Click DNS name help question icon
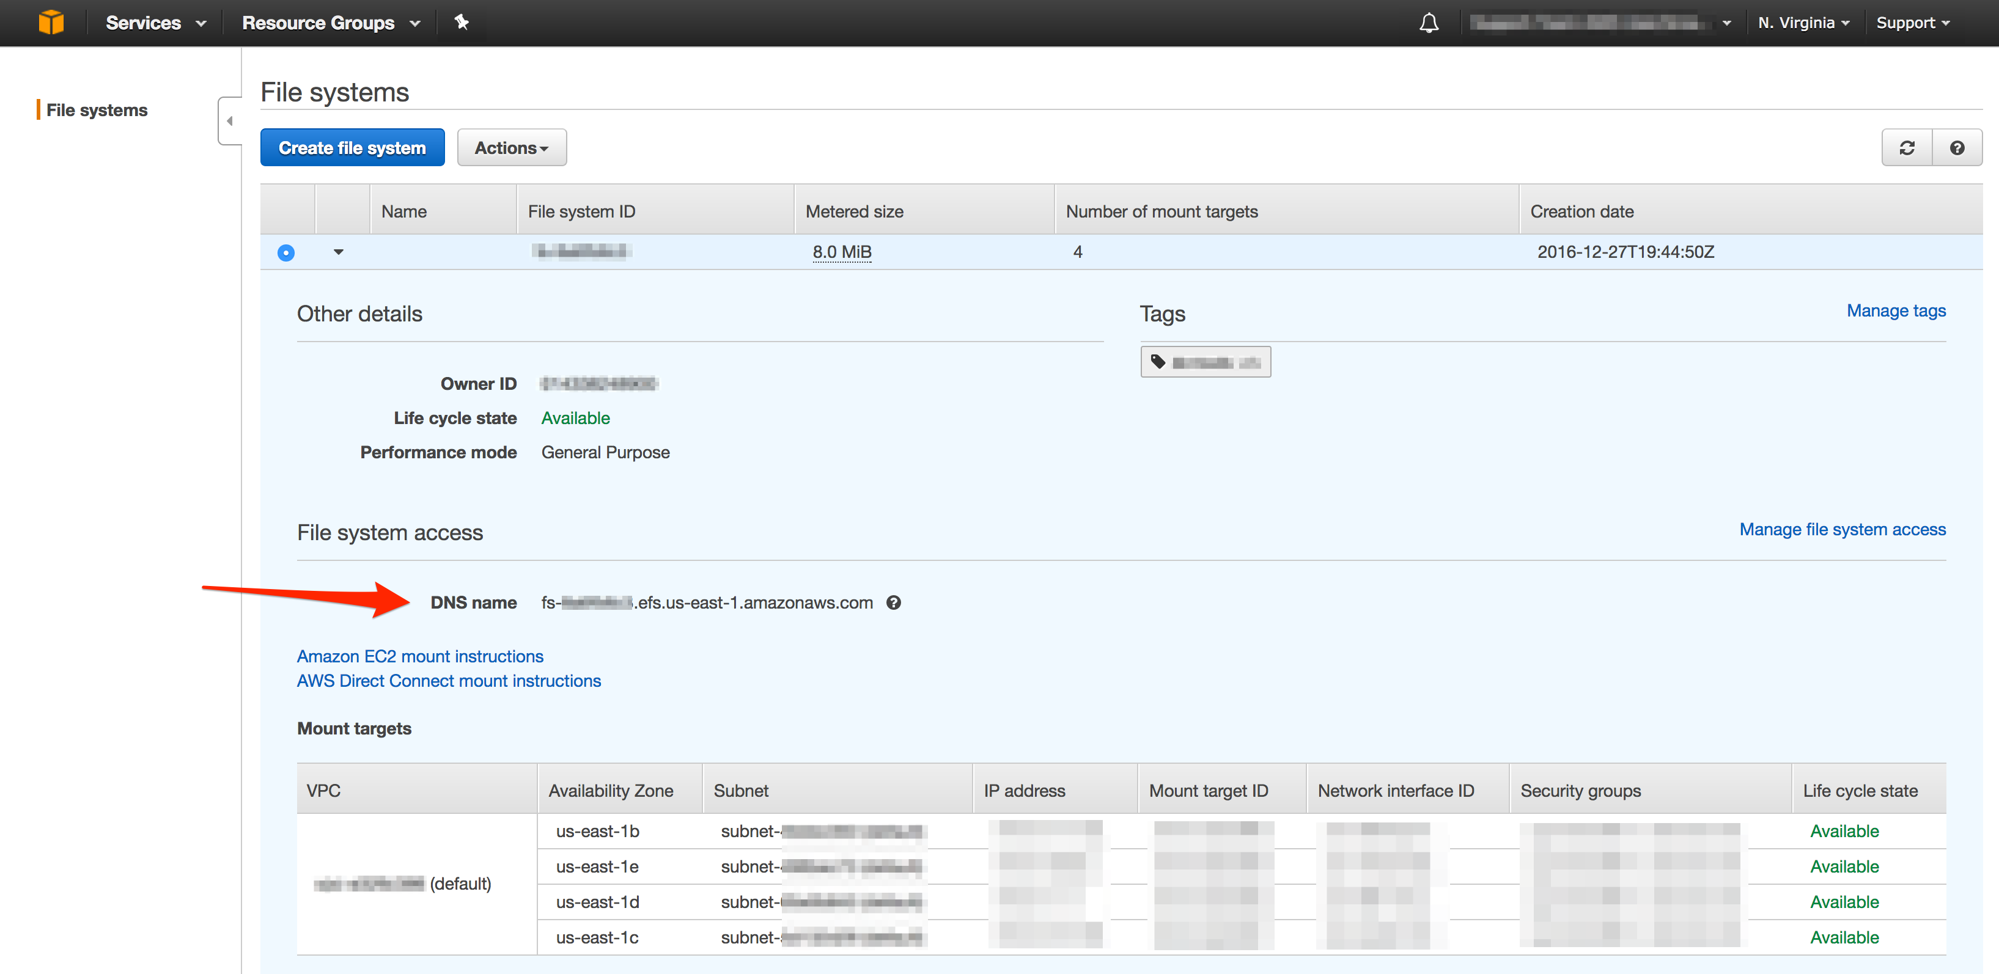 (894, 602)
